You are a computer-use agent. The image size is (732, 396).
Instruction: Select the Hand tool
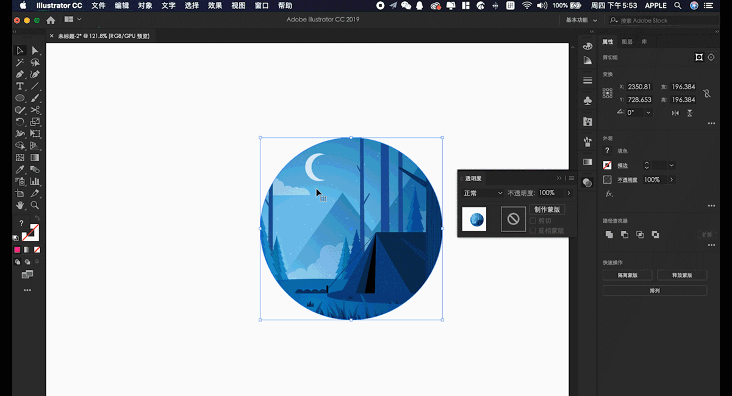[20, 205]
